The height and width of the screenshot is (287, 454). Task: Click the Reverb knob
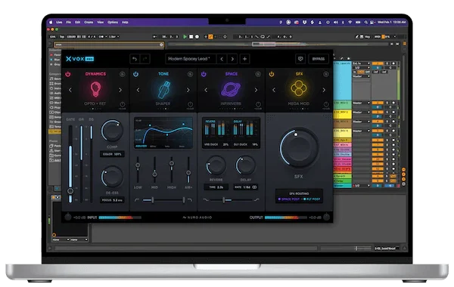pyautogui.click(x=216, y=165)
